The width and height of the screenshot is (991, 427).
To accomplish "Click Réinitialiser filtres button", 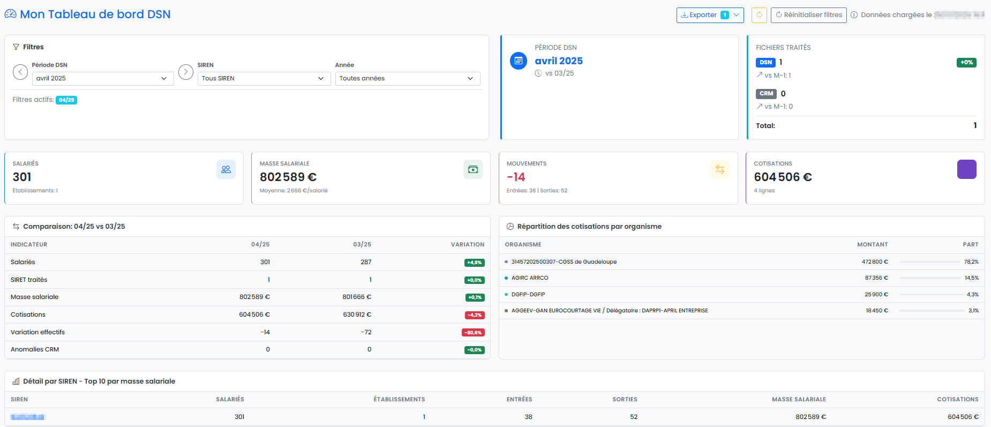I will pyautogui.click(x=808, y=15).
